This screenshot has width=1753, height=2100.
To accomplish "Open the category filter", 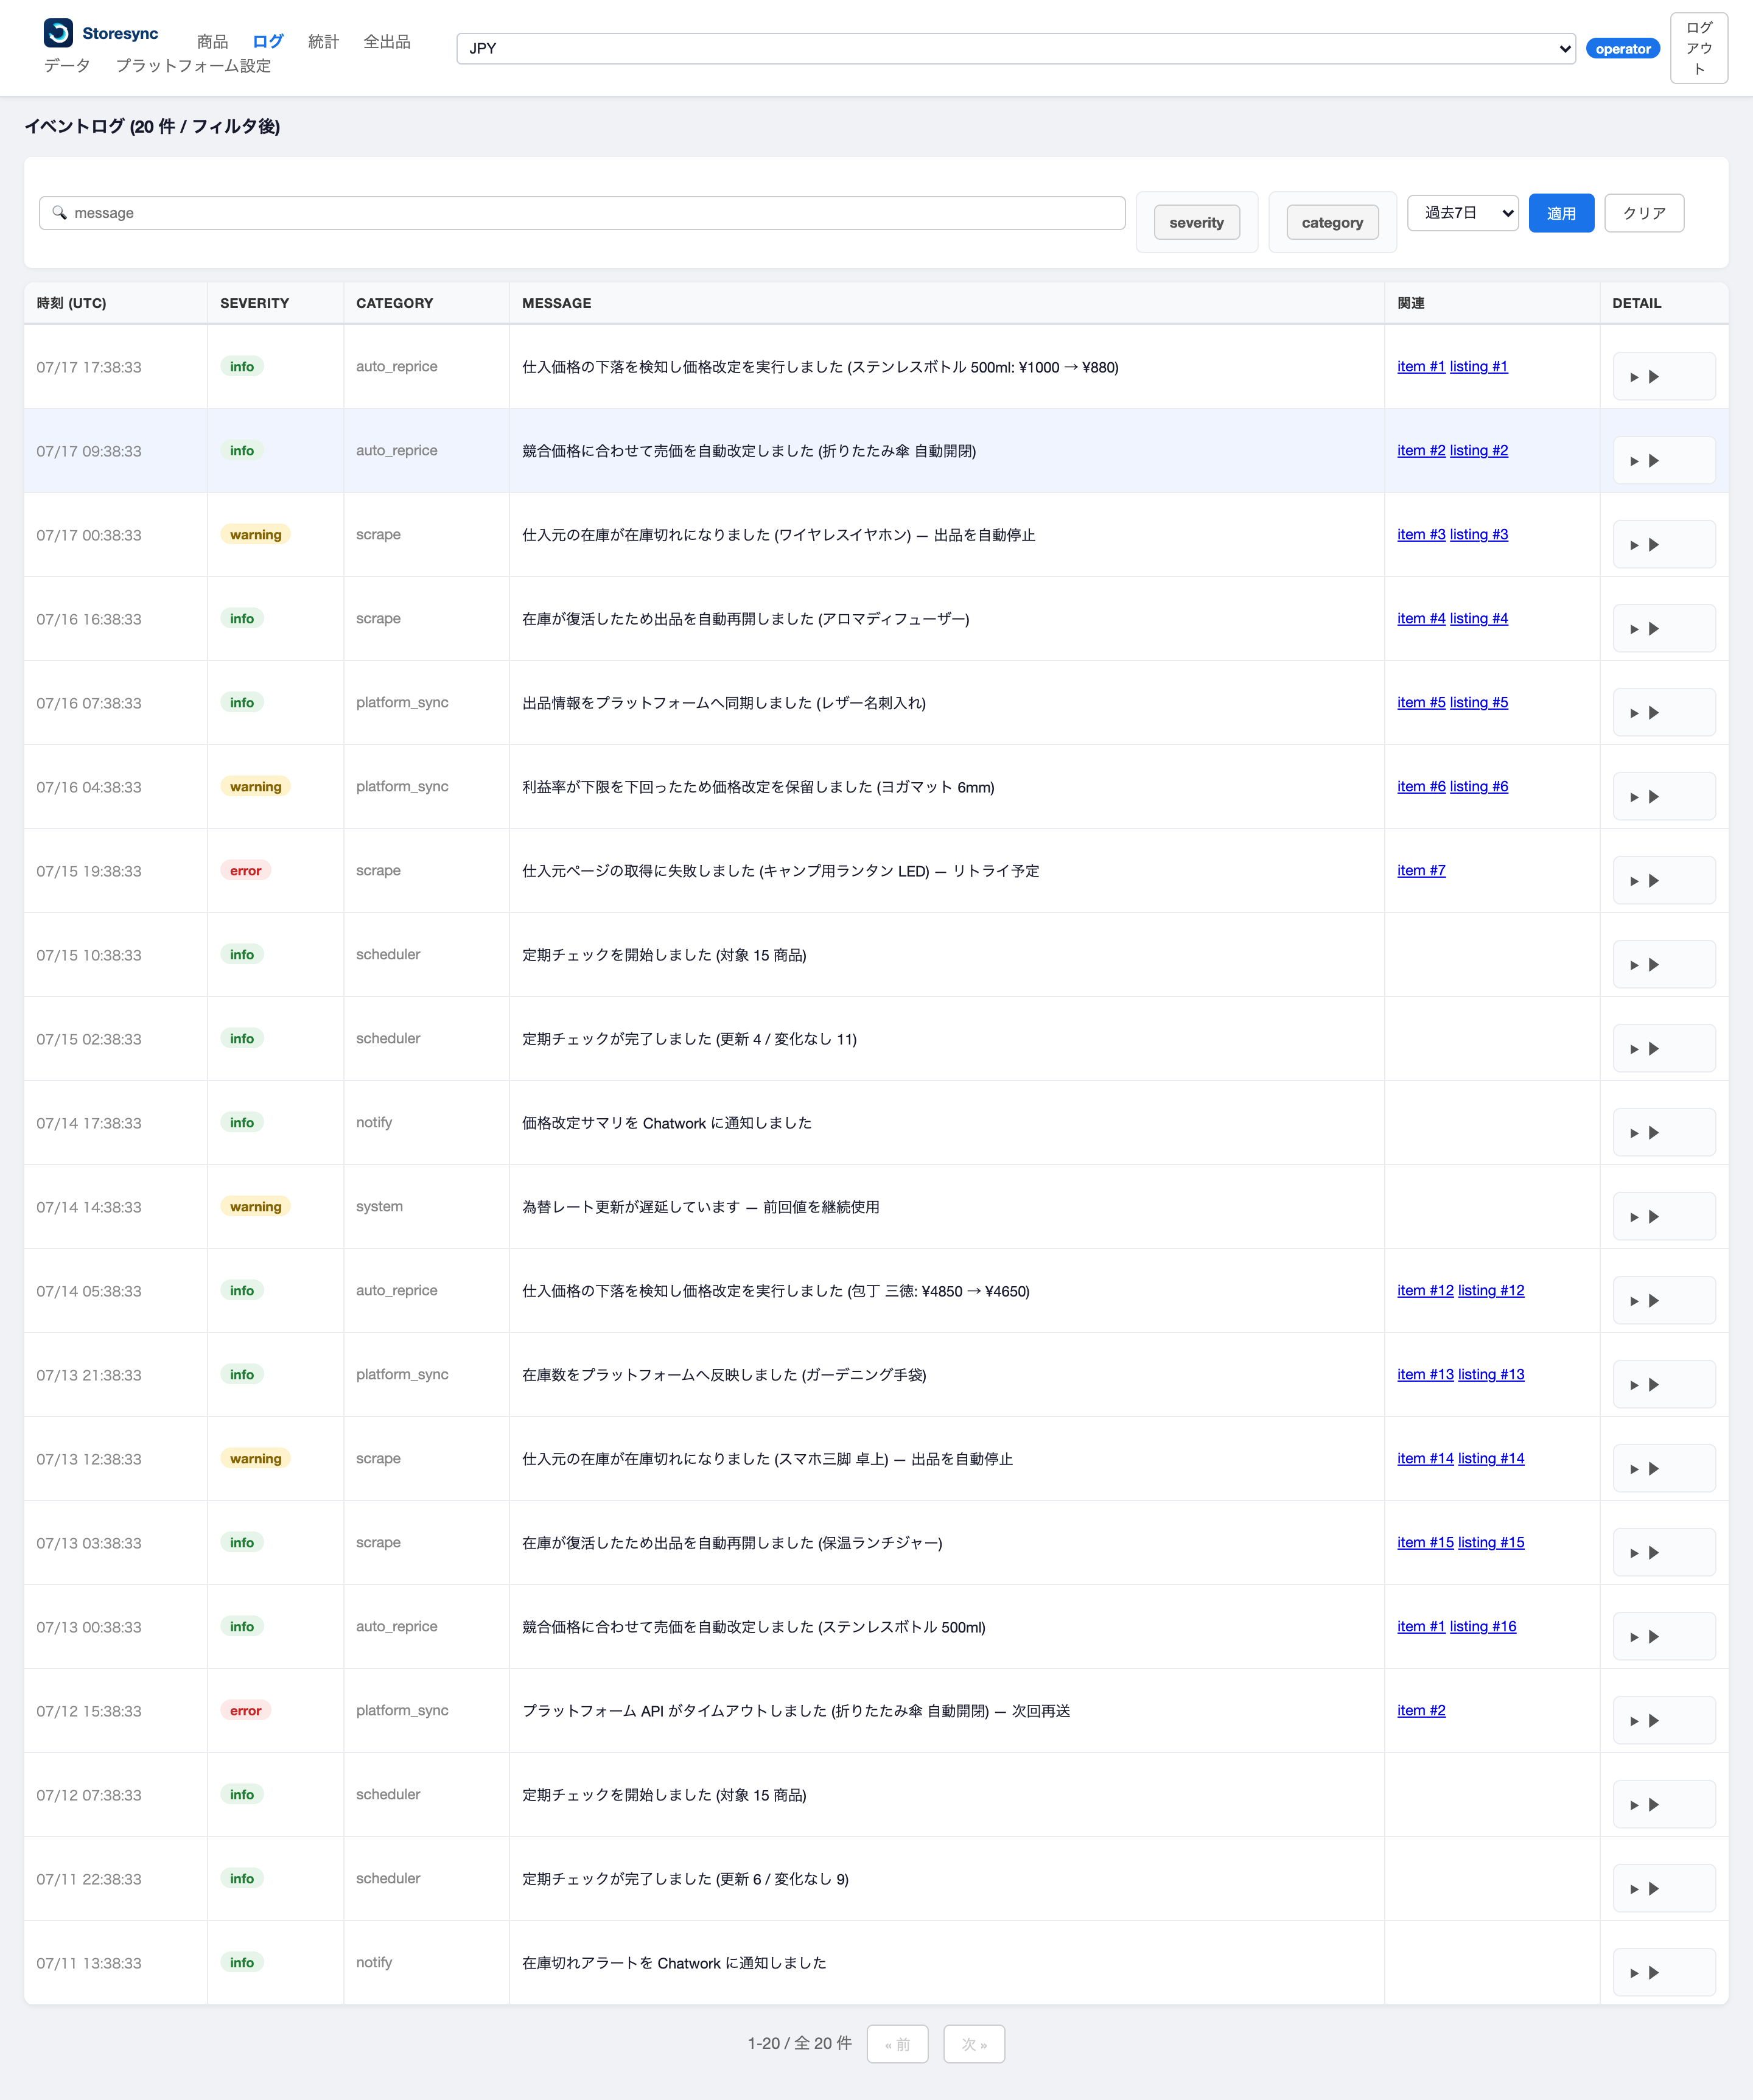I will (x=1332, y=222).
